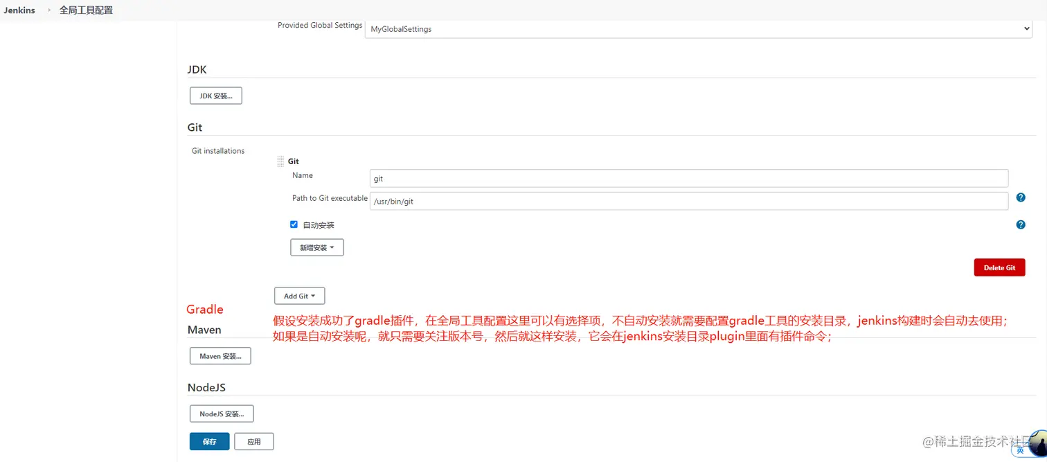Open help for 自动安装 option
This screenshot has height=462, width=1047.
point(1021,224)
